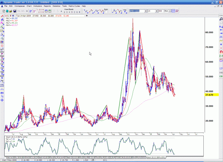223x162 pixels.
Task: Click the R button on data bar
Action: (13, 16)
